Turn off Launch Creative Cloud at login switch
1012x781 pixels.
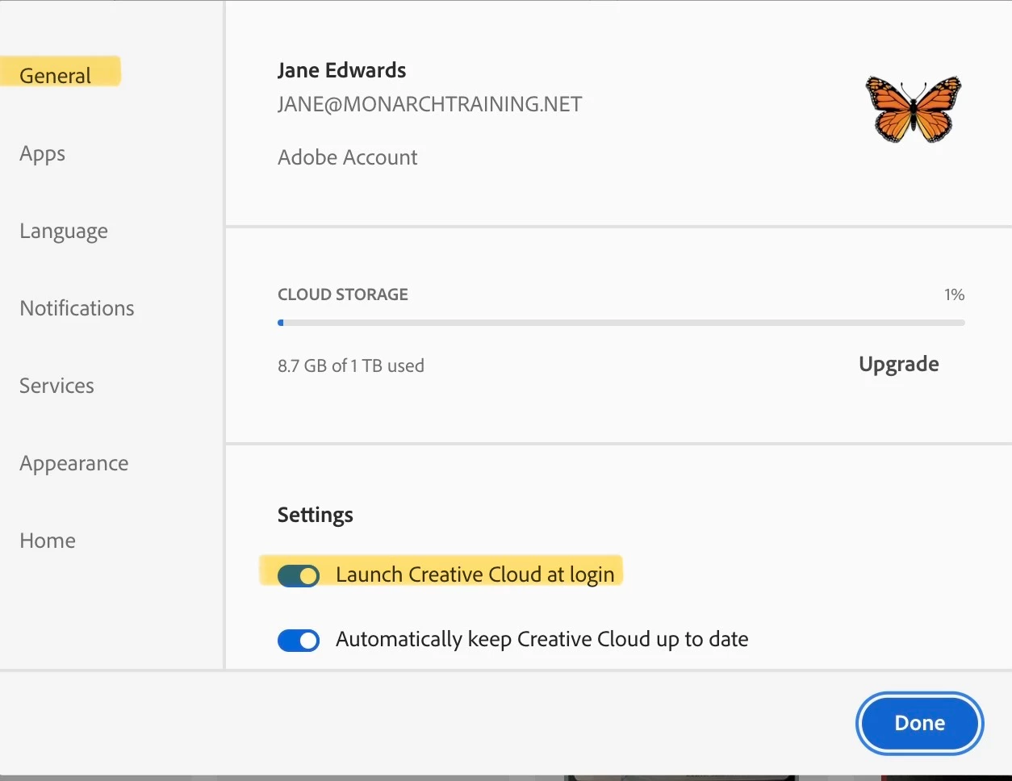(x=299, y=575)
